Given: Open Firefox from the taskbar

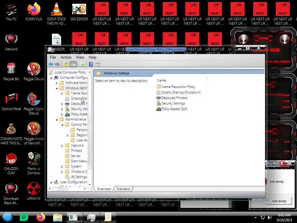Looking at the screenshot, I should click(x=41, y=217).
